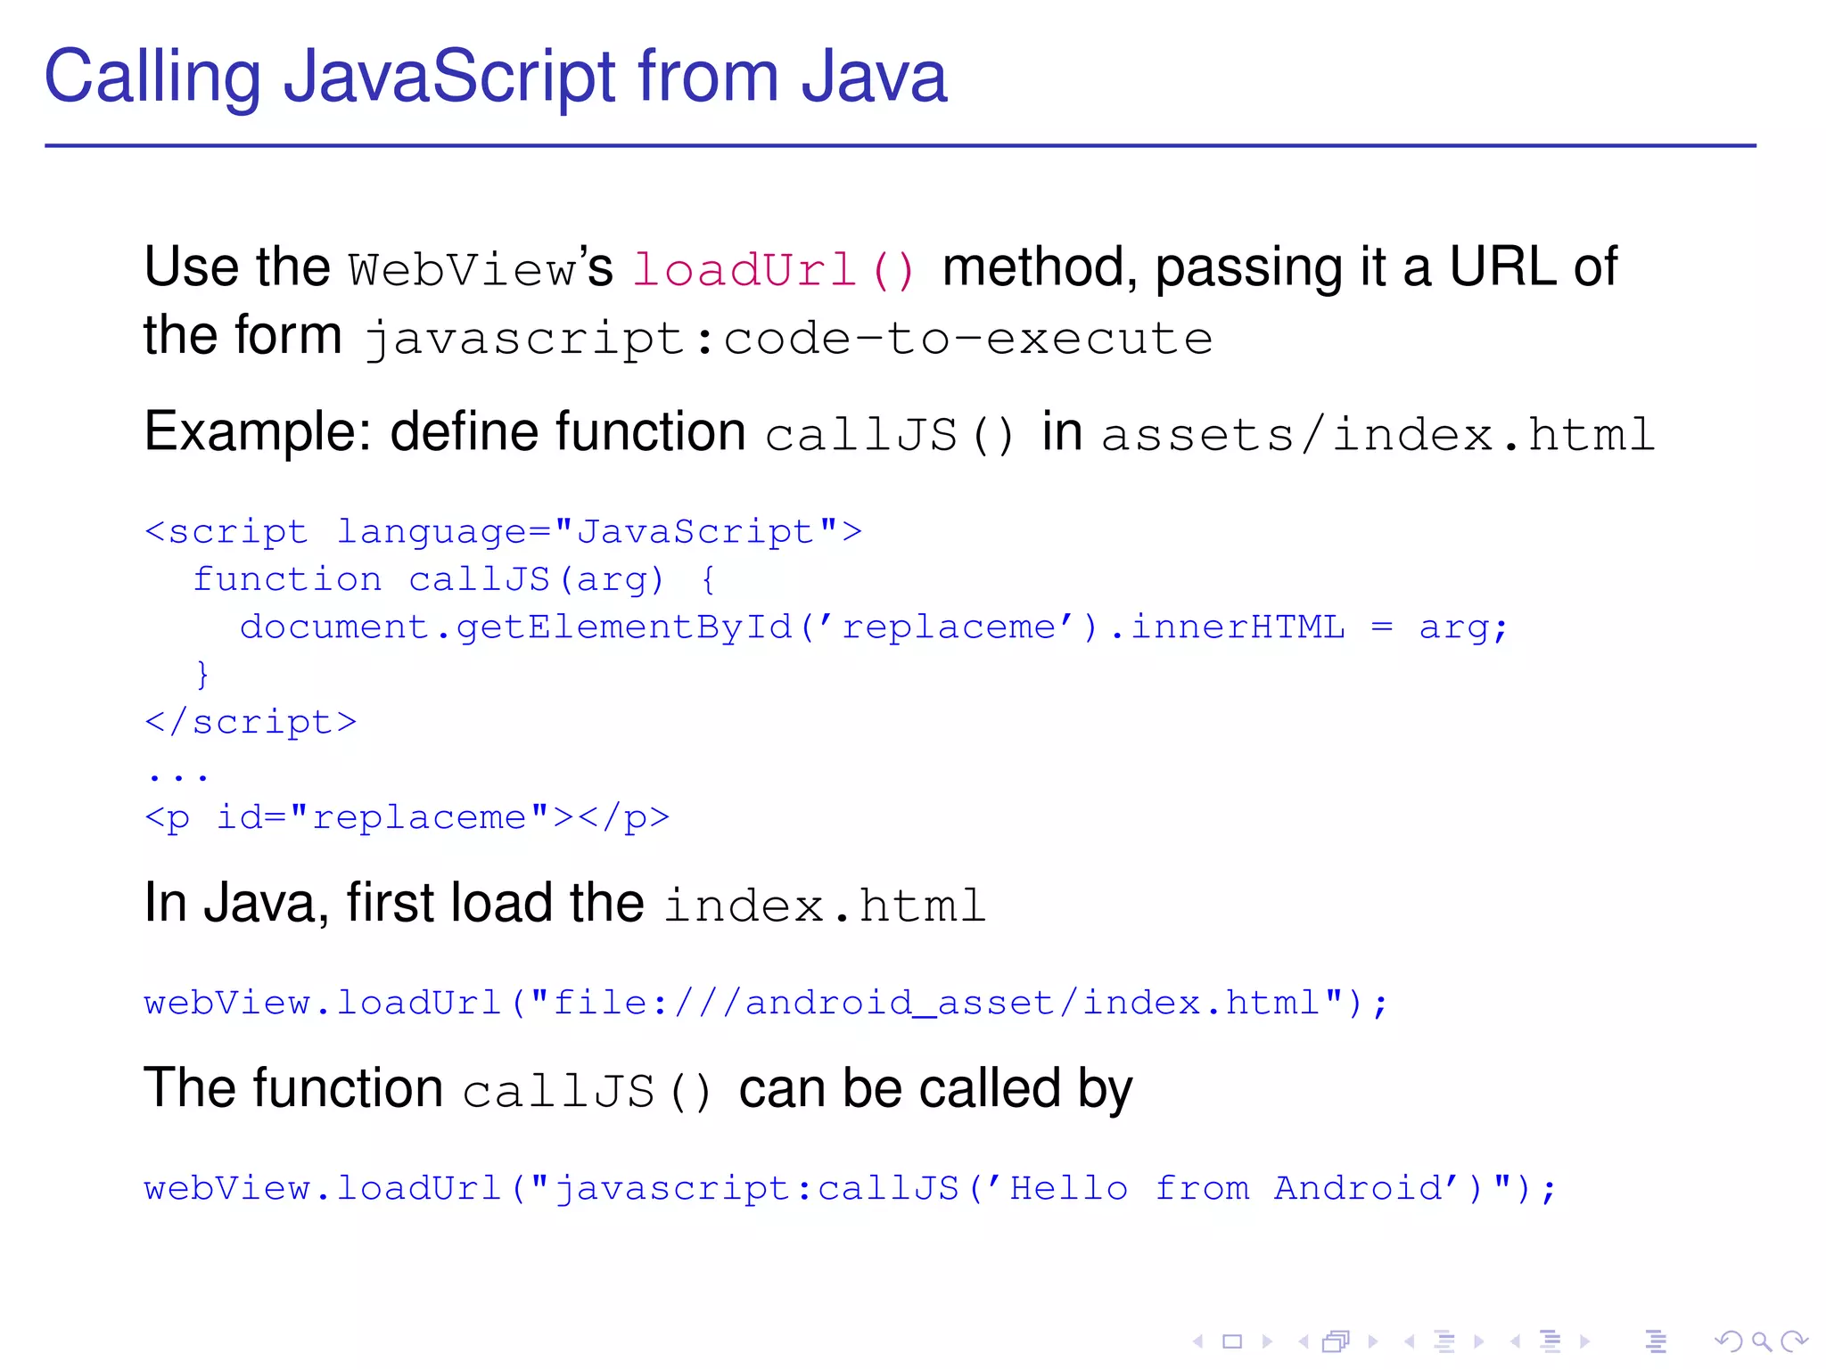Click the "document.getElementById('replaceme')" code line
The height and width of the screenshot is (1369, 1826).
coord(874,627)
